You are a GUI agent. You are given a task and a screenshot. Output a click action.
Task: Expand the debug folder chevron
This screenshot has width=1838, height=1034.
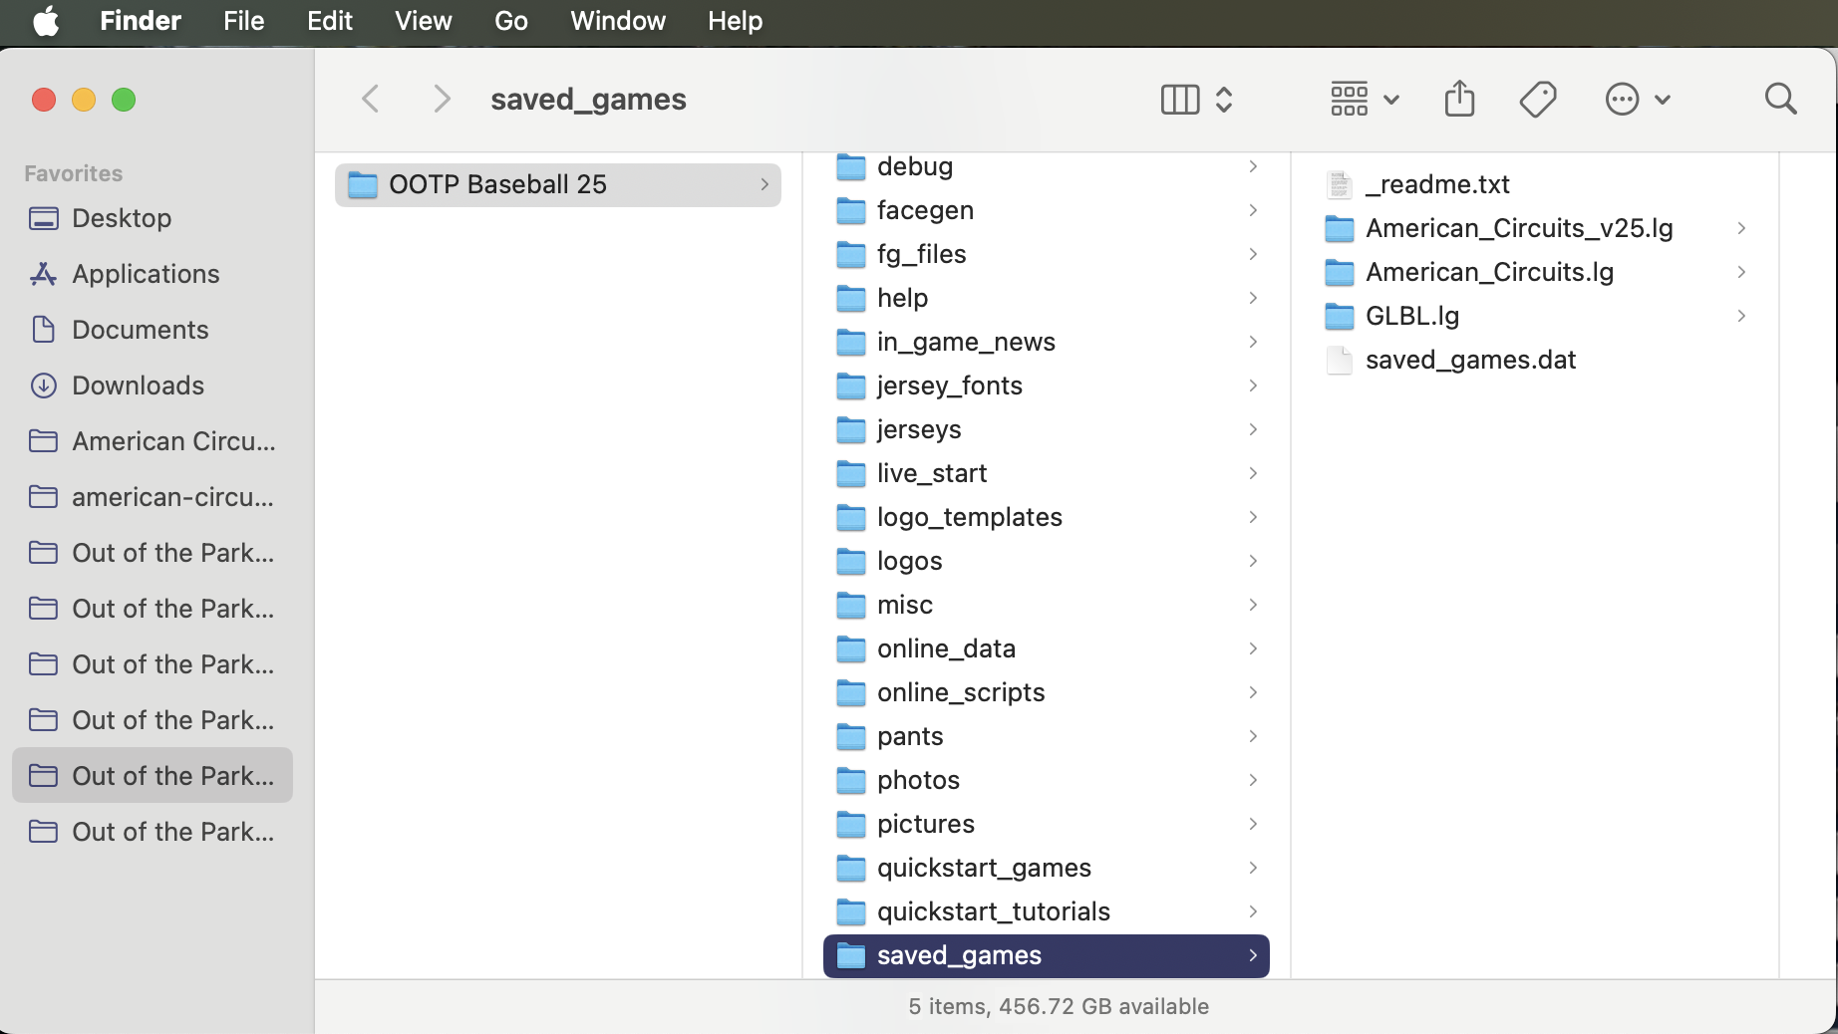1253,166
